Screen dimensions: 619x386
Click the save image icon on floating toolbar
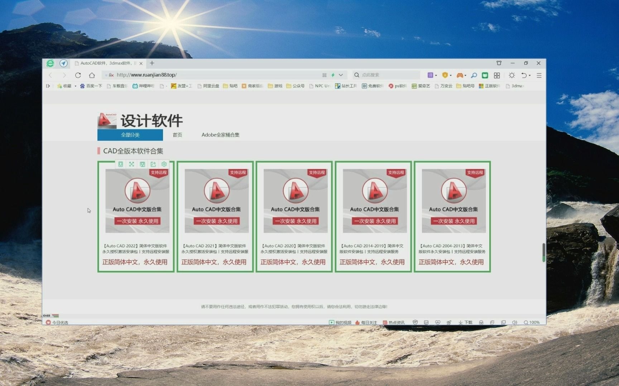tap(142, 164)
